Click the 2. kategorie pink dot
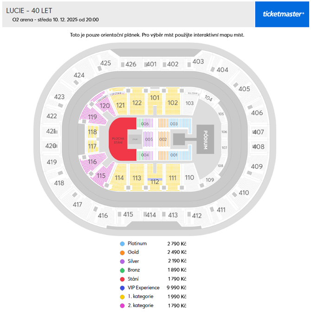The image size is (311, 315). pos(122,305)
